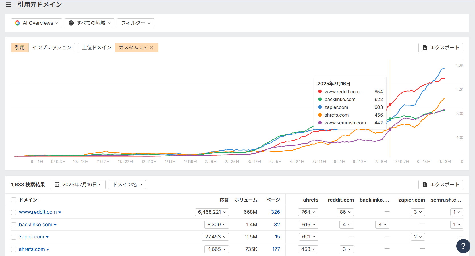The width and height of the screenshot is (475, 256).
Task: Open the ドメイン名 dropdown
Action: coord(127,184)
